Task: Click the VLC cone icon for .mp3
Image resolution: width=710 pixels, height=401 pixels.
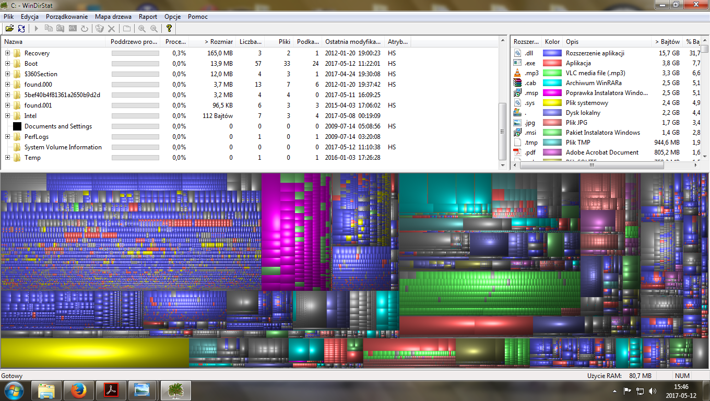Action: 517,73
